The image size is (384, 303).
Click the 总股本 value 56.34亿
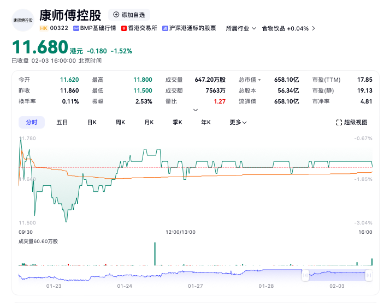click(288, 90)
